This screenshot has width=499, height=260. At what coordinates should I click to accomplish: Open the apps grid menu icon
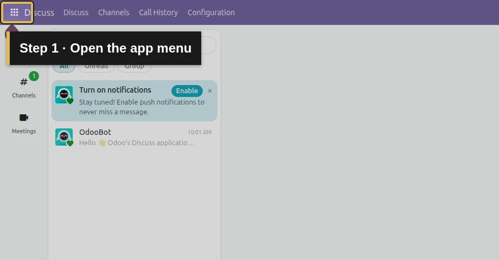click(14, 12)
